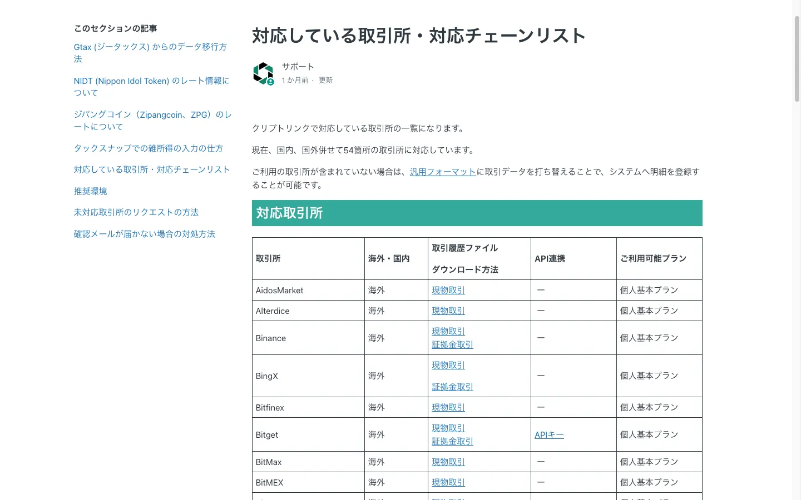Open Binance 証拠金取引 download link

pyautogui.click(x=453, y=344)
